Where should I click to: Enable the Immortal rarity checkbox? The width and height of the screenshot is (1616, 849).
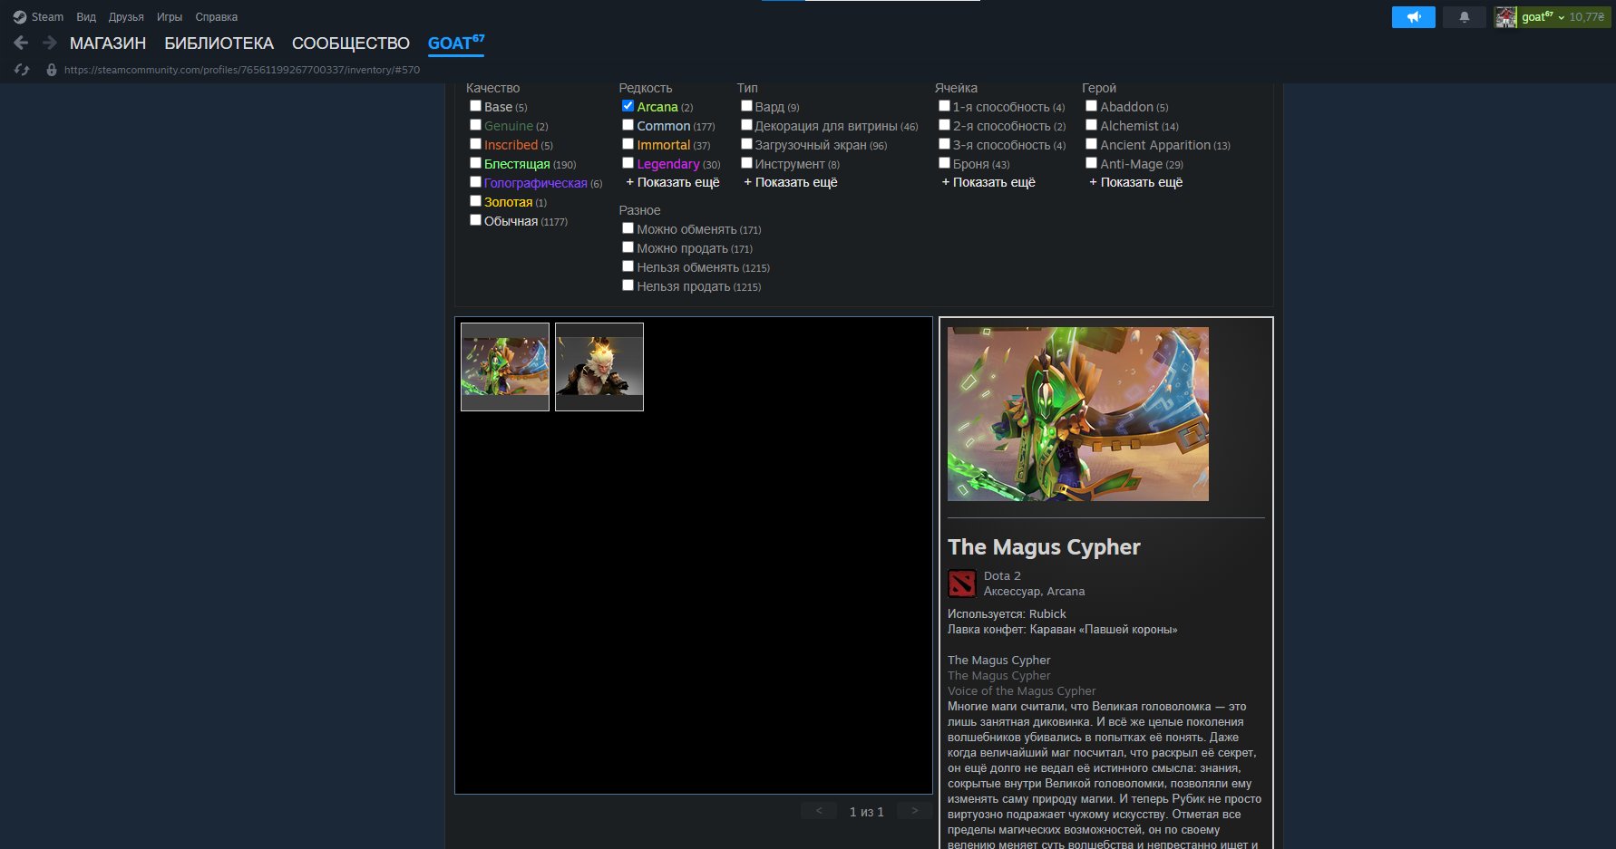point(628,144)
